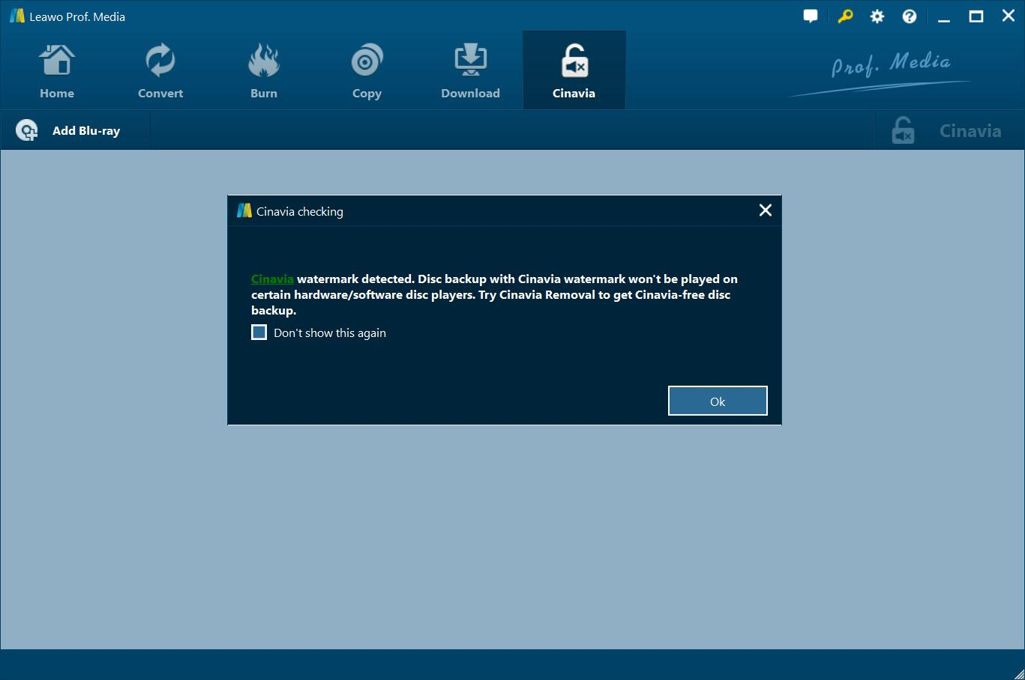Enable the Don't show this again checkbox
1025x680 pixels.
(x=259, y=333)
